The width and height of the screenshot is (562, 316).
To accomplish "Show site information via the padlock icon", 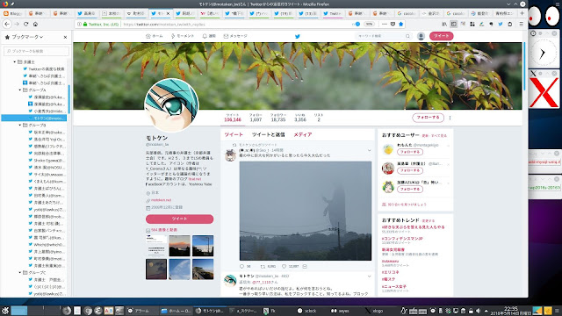I will [x=85, y=25].
